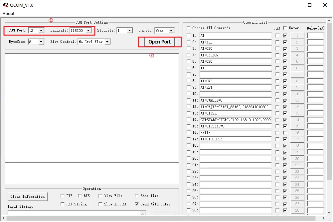Minimize the QCOM window
This screenshot has width=333, height=222.
(x=294, y=5)
